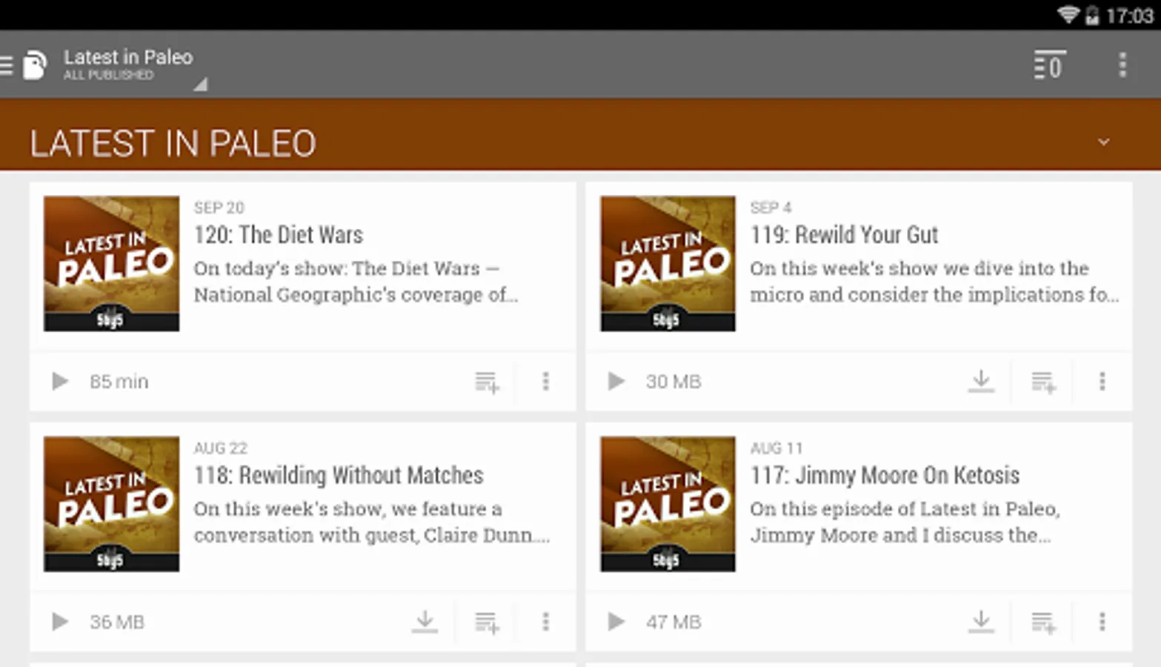Image resolution: width=1161 pixels, height=667 pixels.
Task: Open the hamburger navigation drawer
Action: tap(7, 65)
